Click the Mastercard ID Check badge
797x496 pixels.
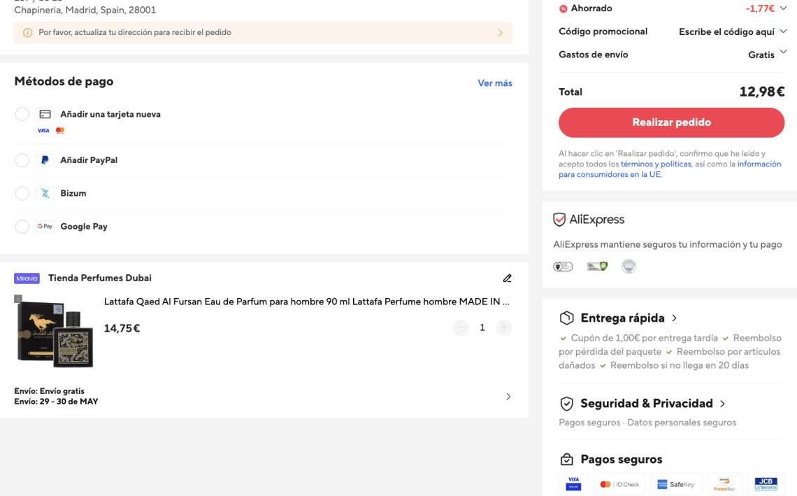coord(619,484)
